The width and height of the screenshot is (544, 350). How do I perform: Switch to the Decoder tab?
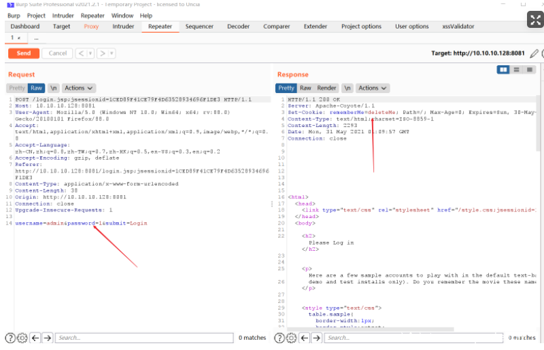click(x=238, y=27)
